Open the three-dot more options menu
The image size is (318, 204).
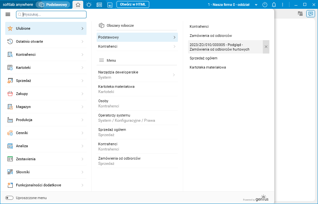pos(282,5)
